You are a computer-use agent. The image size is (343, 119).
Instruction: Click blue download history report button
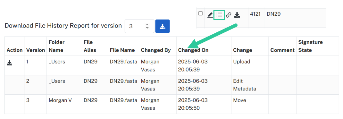click(162, 26)
